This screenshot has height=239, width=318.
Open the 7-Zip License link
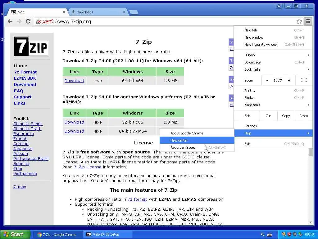click(x=88, y=167)
